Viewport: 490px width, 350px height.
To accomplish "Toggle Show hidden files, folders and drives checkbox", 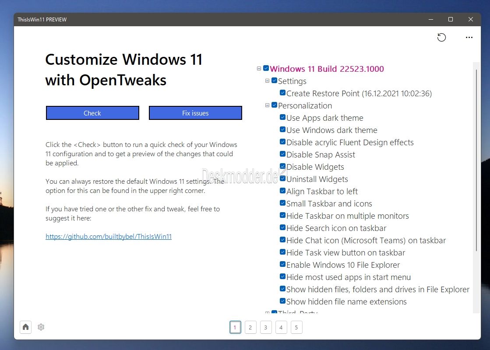I will coord(282,288).
